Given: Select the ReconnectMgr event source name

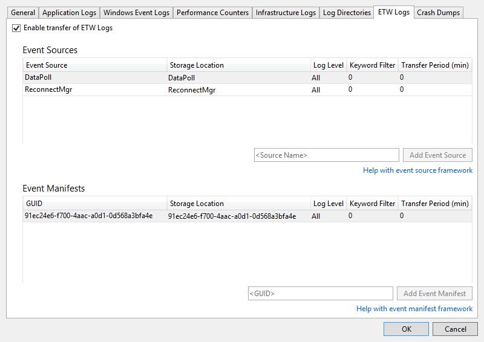Looking at the screenshot, I should [48, 89].
